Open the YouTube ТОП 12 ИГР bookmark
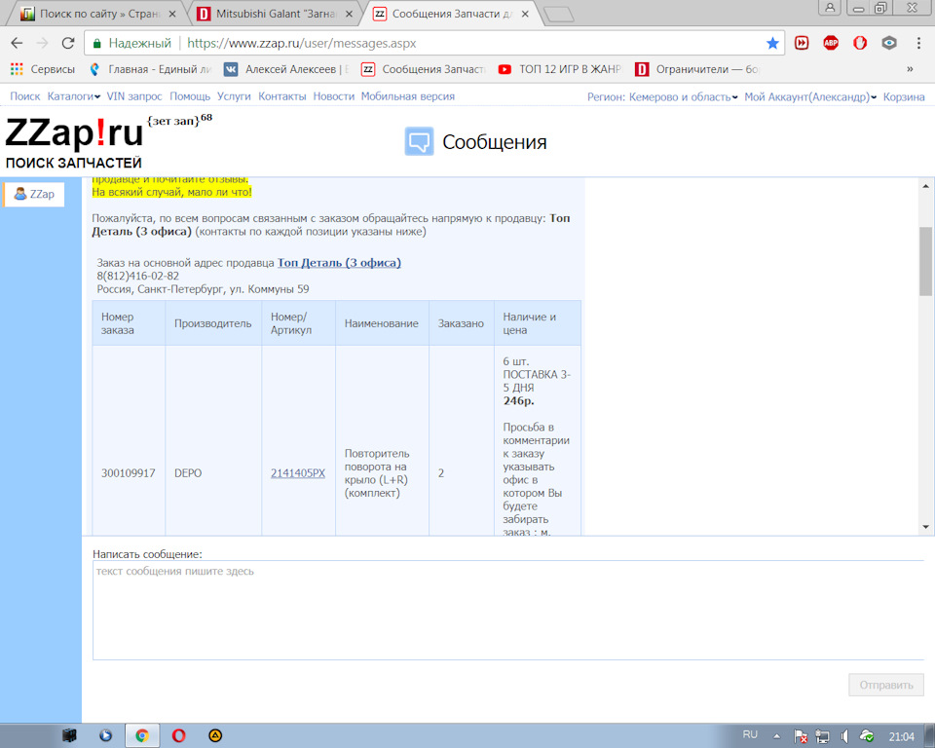This screenshot has height=748, width=935. (560, 69)
